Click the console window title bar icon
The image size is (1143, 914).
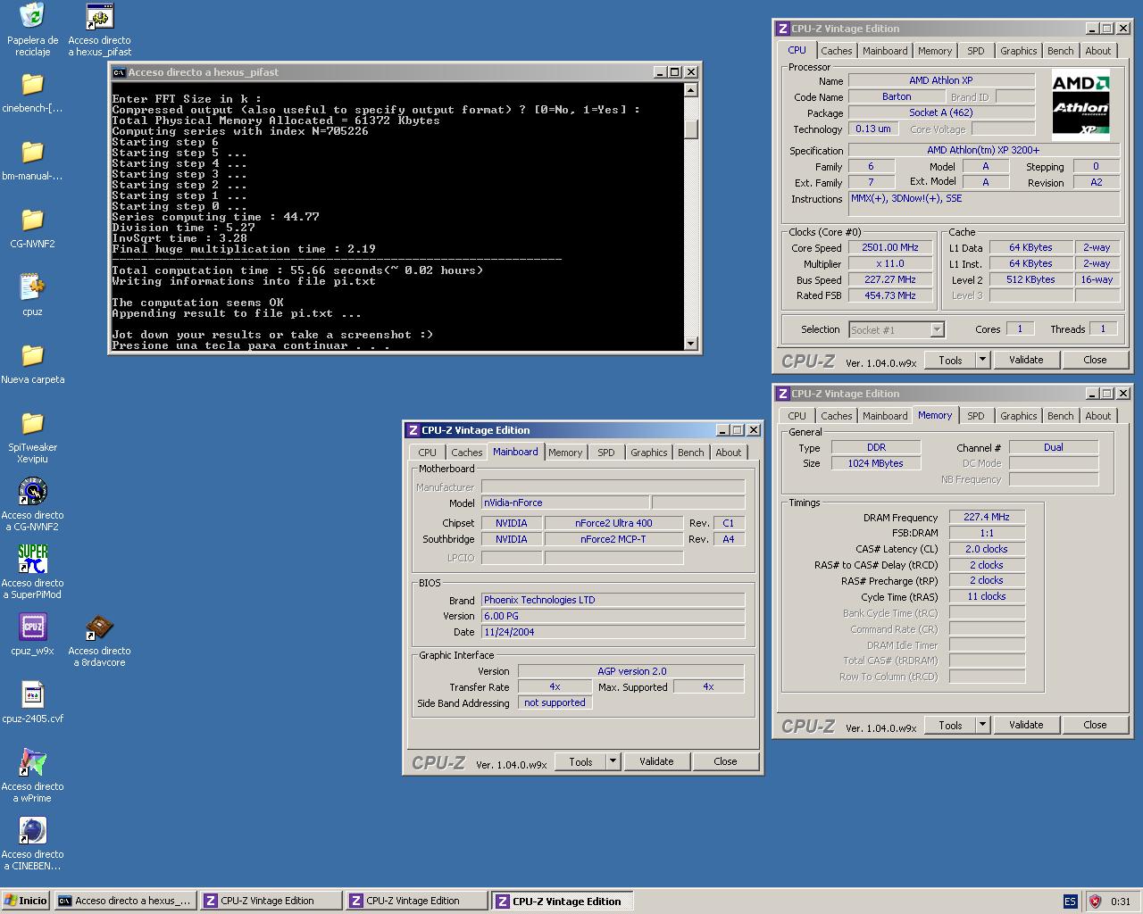119,72
